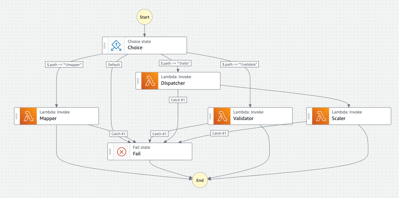Select the Catch #1 label from Scaler
This screenshot has height=198, width=399.
pos(219,133)
